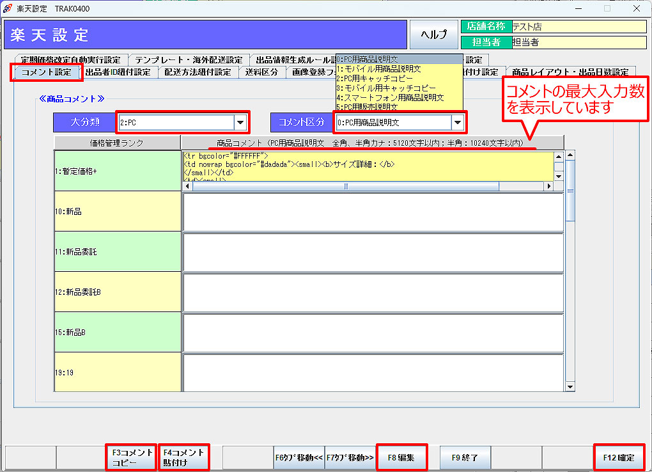Click the F4コメント貼付け button
Image resolution: width=652 pixels, height=472 pixels.
tap(183, 457)
